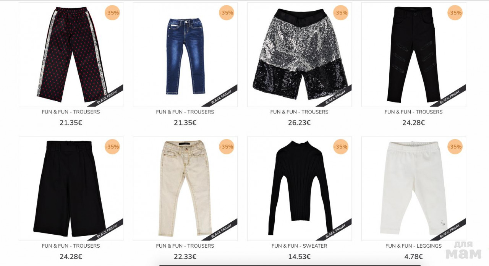The height and width of the screenshot is (266, 489).
Task: Click the FUN & FUN - LEGGINGS link
Action: (414, 246)
